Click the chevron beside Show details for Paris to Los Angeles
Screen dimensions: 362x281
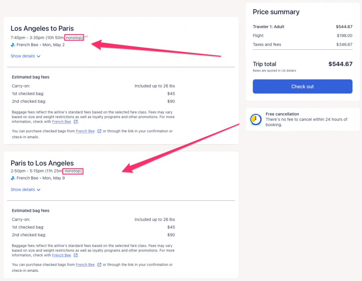(39, 190)
